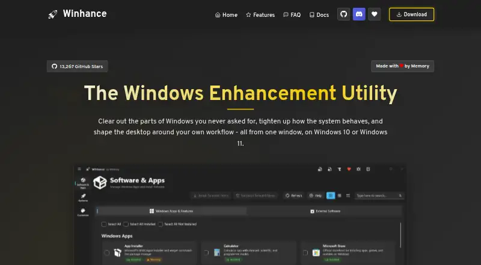Click the Refresh button in preview
Viewport: 481px width, 265px height.
pos(293,196)
